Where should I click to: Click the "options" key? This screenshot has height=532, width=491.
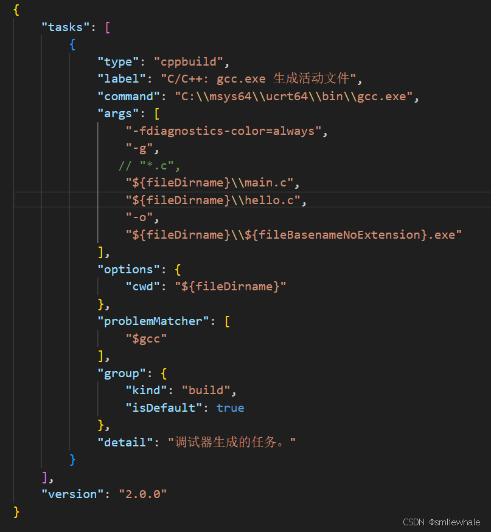128,270
